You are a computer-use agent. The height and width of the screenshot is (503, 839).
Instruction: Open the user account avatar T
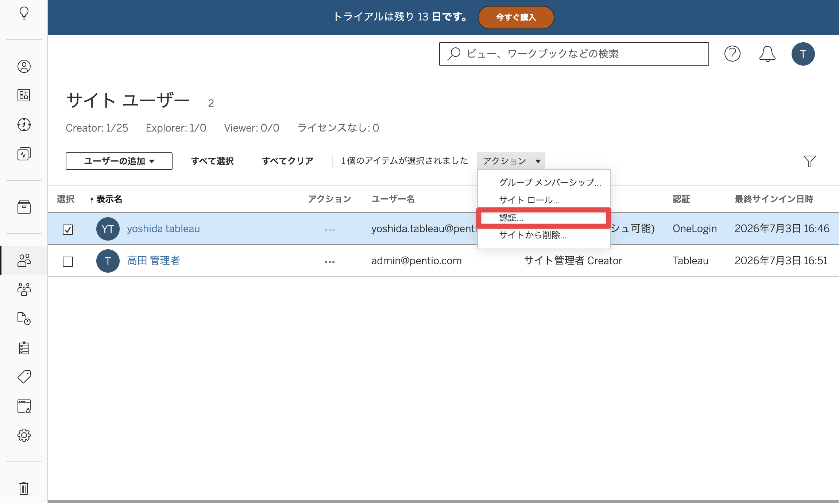point(803,54)
